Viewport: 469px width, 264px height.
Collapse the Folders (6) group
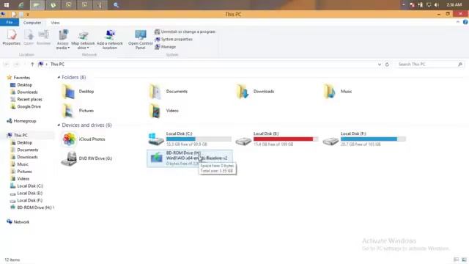pyautogui.click(x=59, y=77)
